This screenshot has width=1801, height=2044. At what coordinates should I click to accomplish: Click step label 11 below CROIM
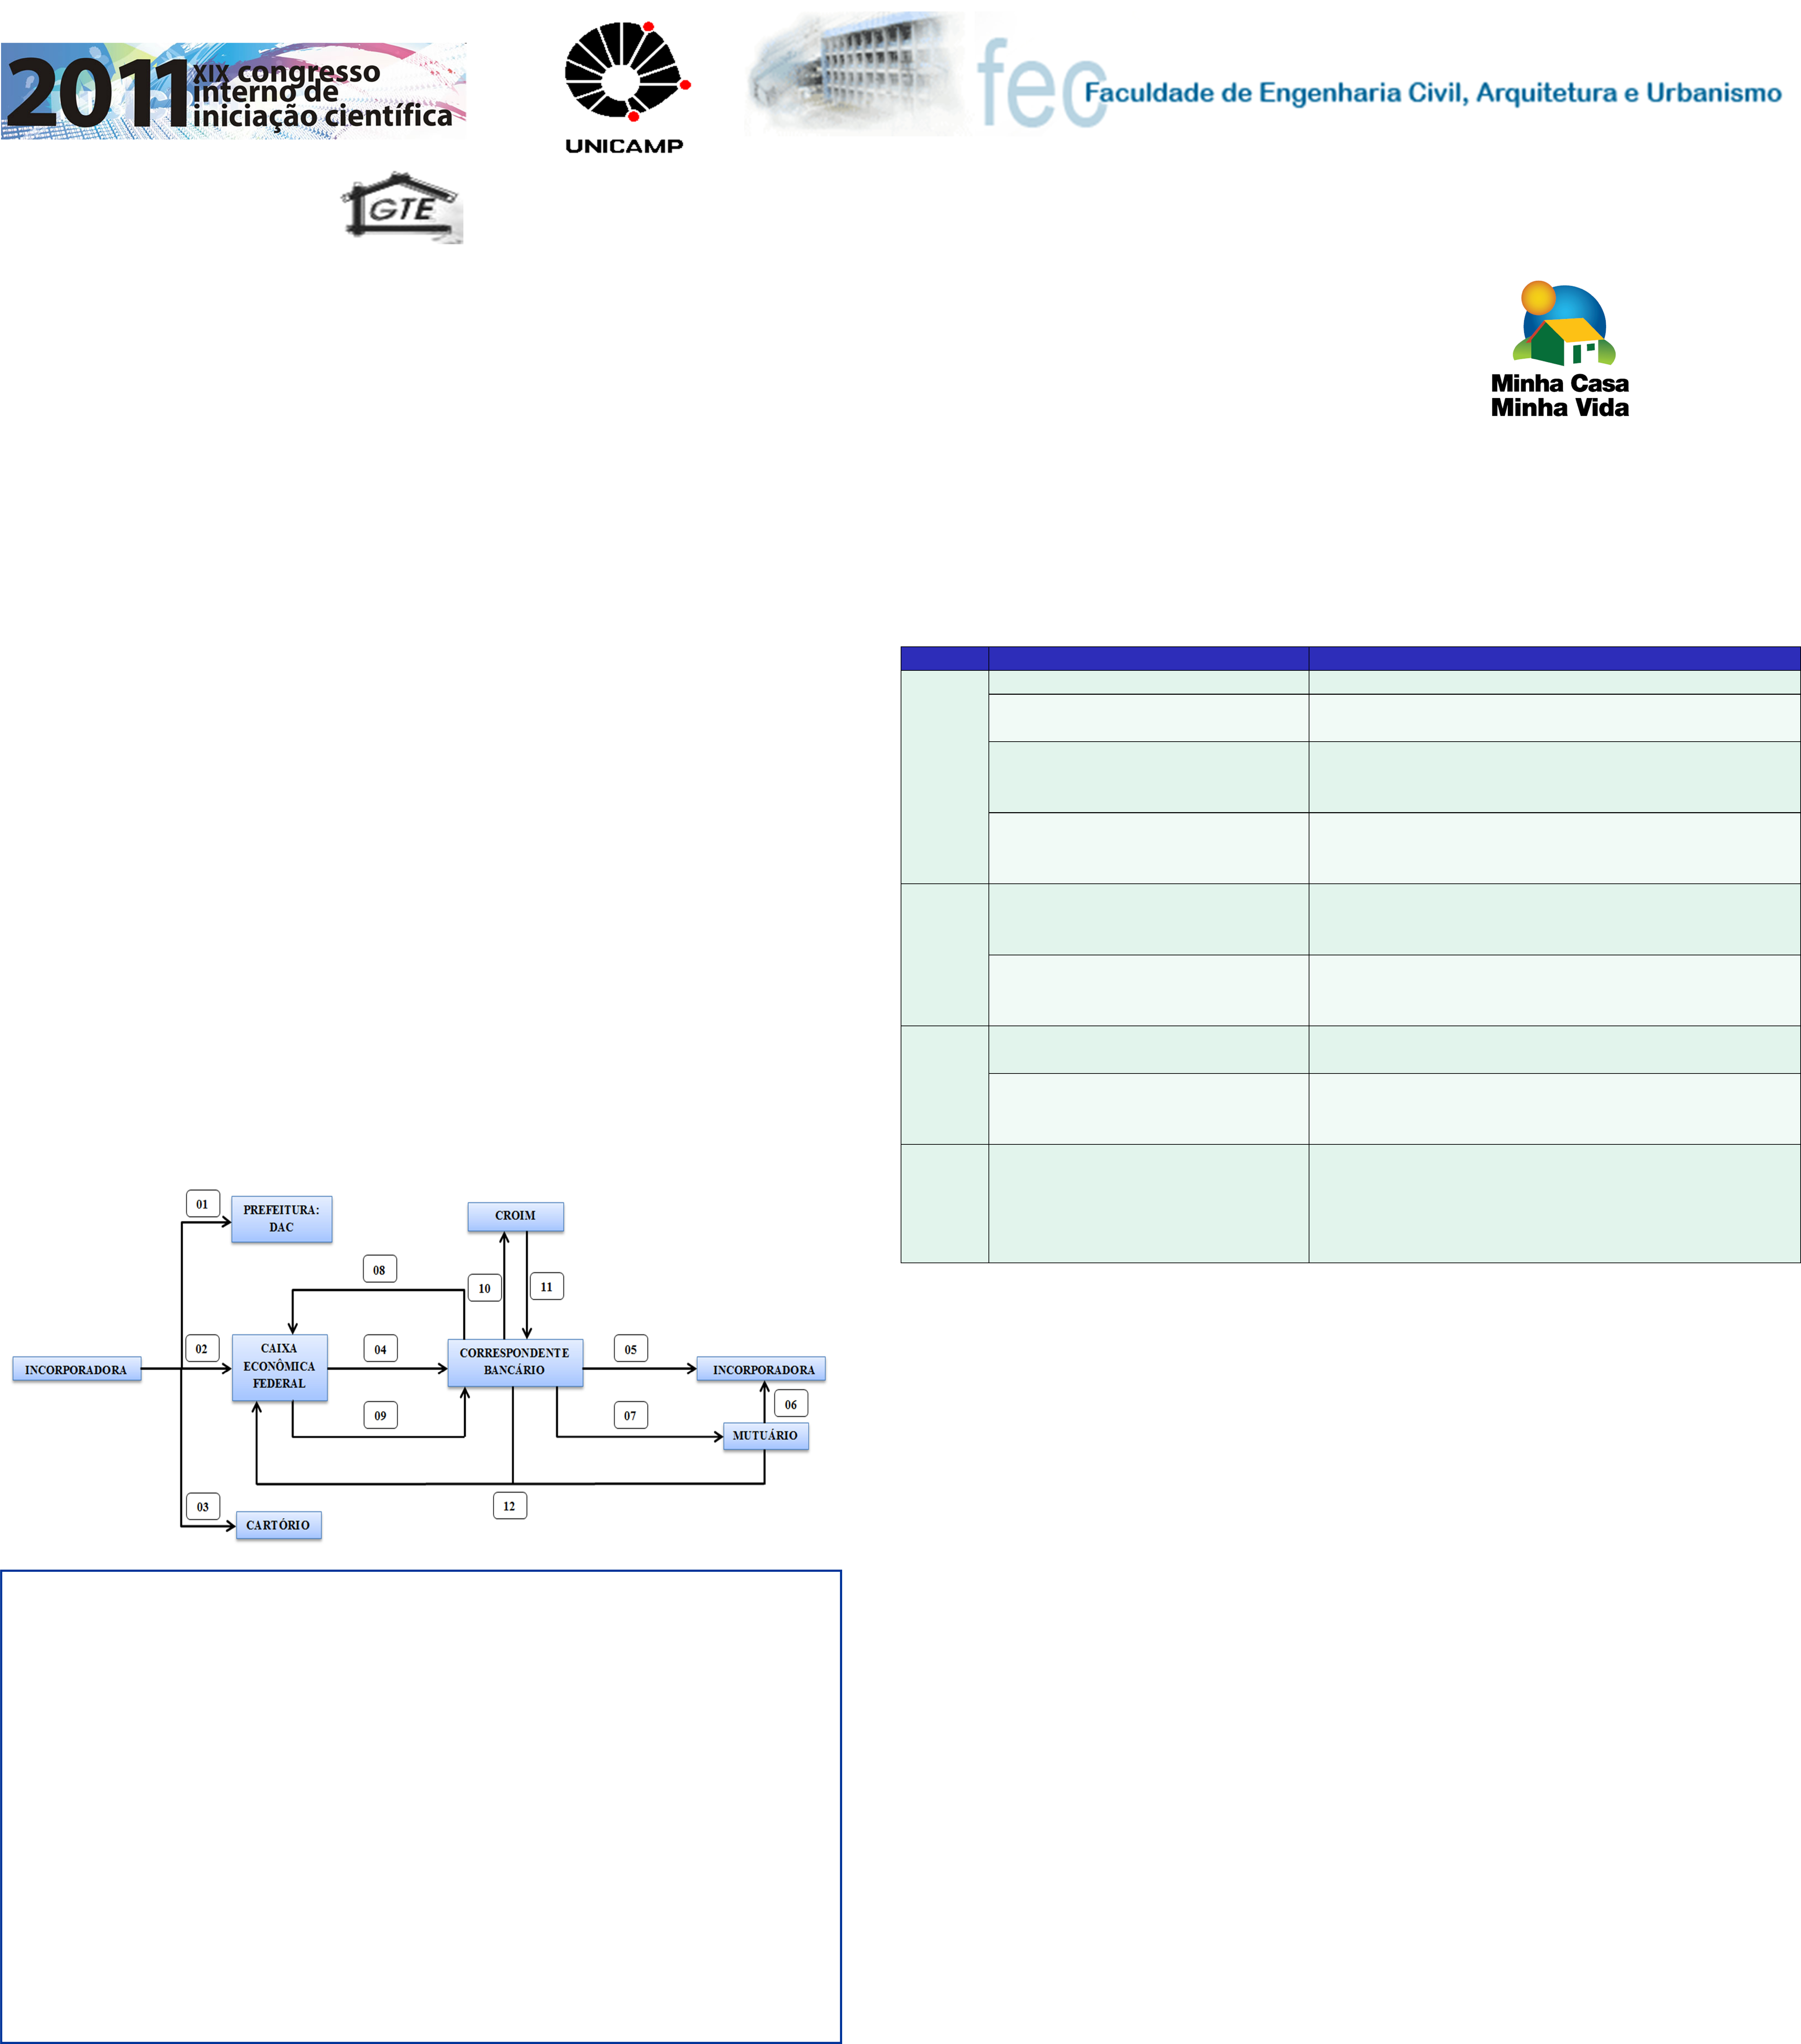(x=547, y=1286)
